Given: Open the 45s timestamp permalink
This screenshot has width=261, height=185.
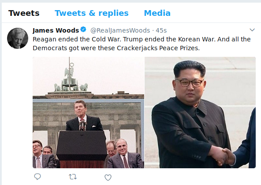Looking at the screenshot, I should coord(161,30).
